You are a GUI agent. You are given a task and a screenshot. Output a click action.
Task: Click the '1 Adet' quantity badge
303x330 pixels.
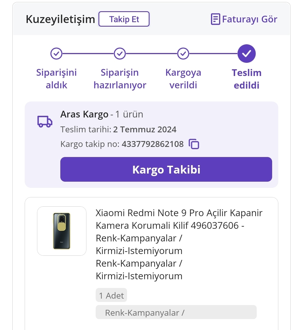click(111, 295)
